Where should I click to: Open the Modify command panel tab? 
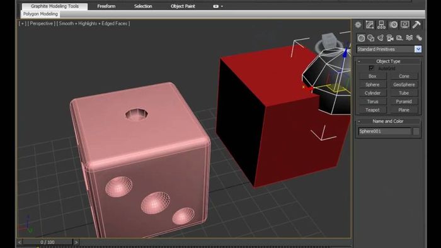tap(370, 25)
